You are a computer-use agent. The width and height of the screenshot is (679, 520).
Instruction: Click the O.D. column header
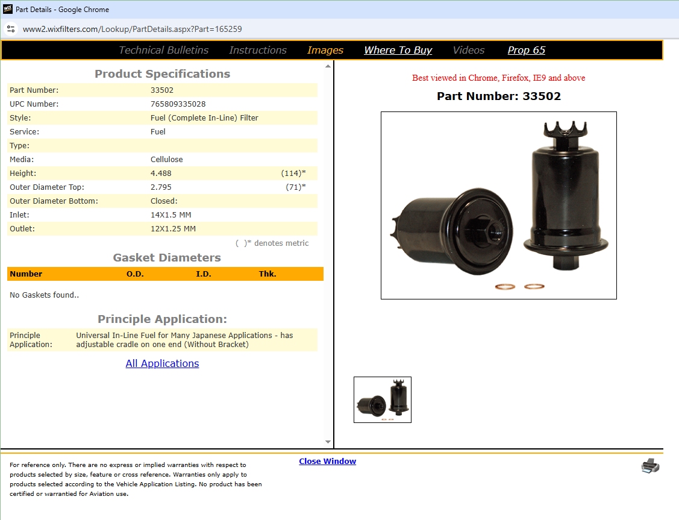tap(135, 274)
